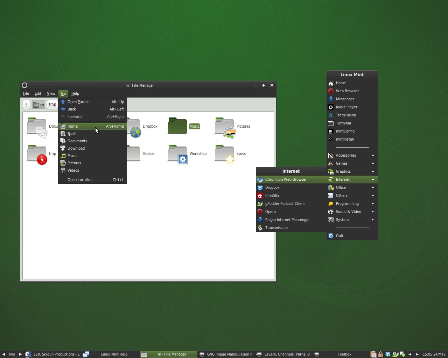Click the Pidgin chat status tray icon
448x358 pixels.
pos(402,354)
